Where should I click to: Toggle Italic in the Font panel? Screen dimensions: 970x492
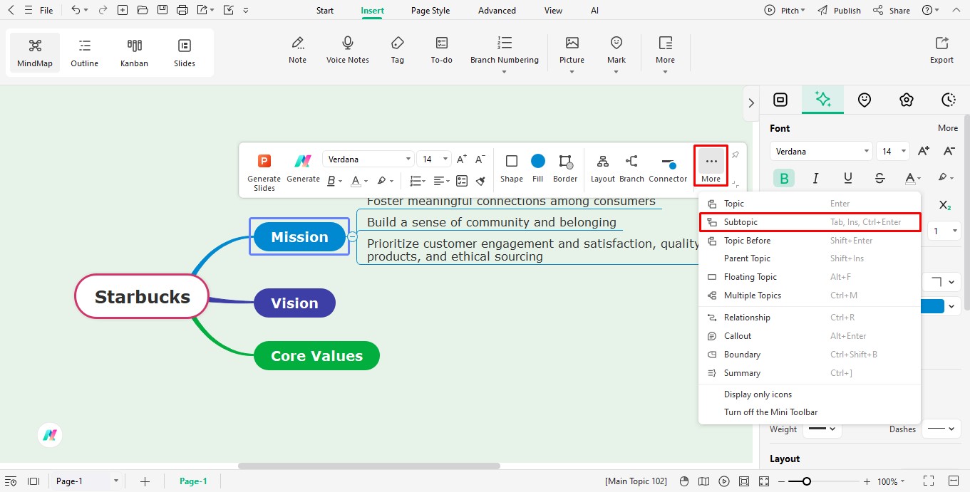pyautogui.click(x=816, y=178)
